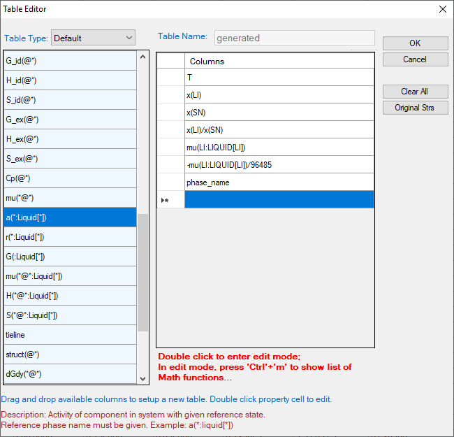Select the phase_name column cell
Viewport: 454px width, 437px height.
tap(279, 182)
